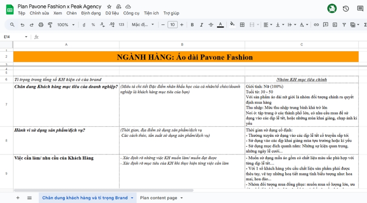The image size is (367, 203).
Task: Expand the name box dropdown arrow
Action: click(26, 37)
